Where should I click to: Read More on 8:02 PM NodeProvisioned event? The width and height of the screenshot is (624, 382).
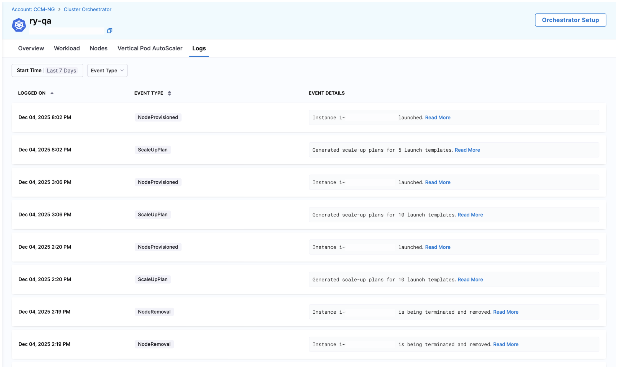click(437, 118)
